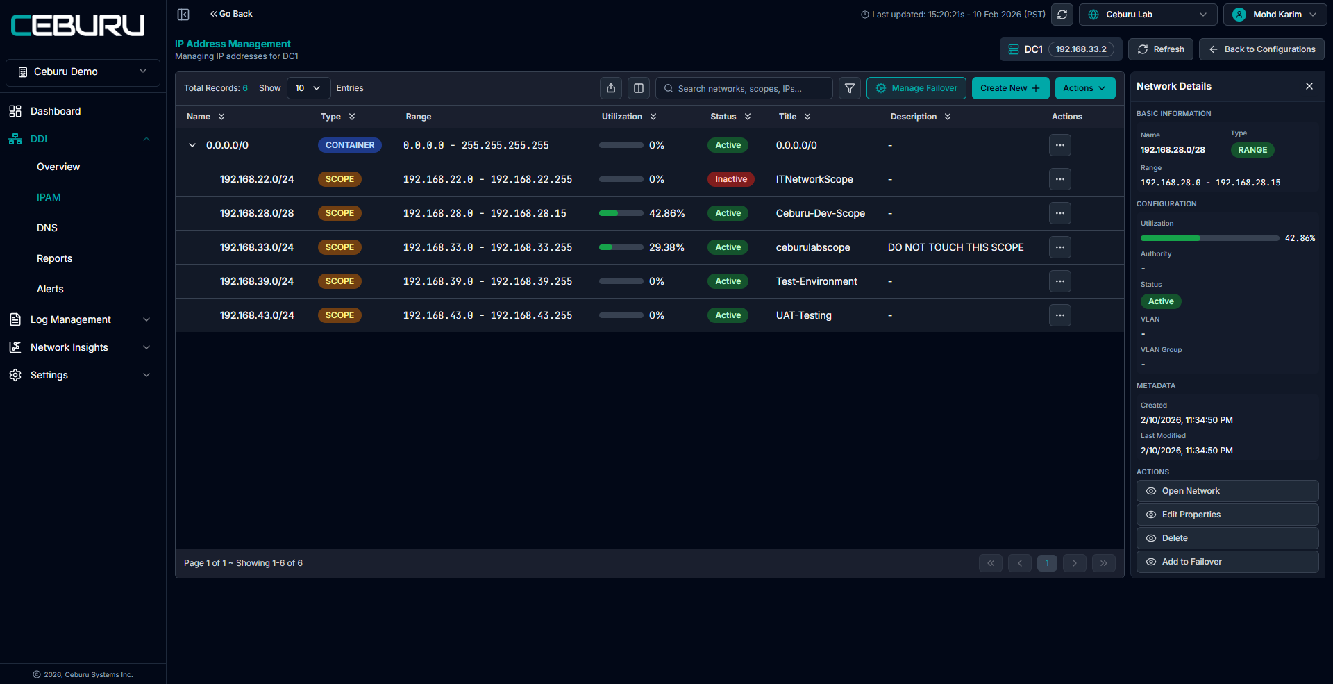The height and width of the screenshot is (684, 1333).
Task: Click Add to Failover action
Action: pos(1227,562)
